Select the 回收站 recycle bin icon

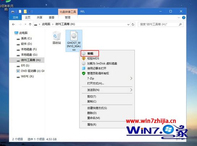[57, 38]
